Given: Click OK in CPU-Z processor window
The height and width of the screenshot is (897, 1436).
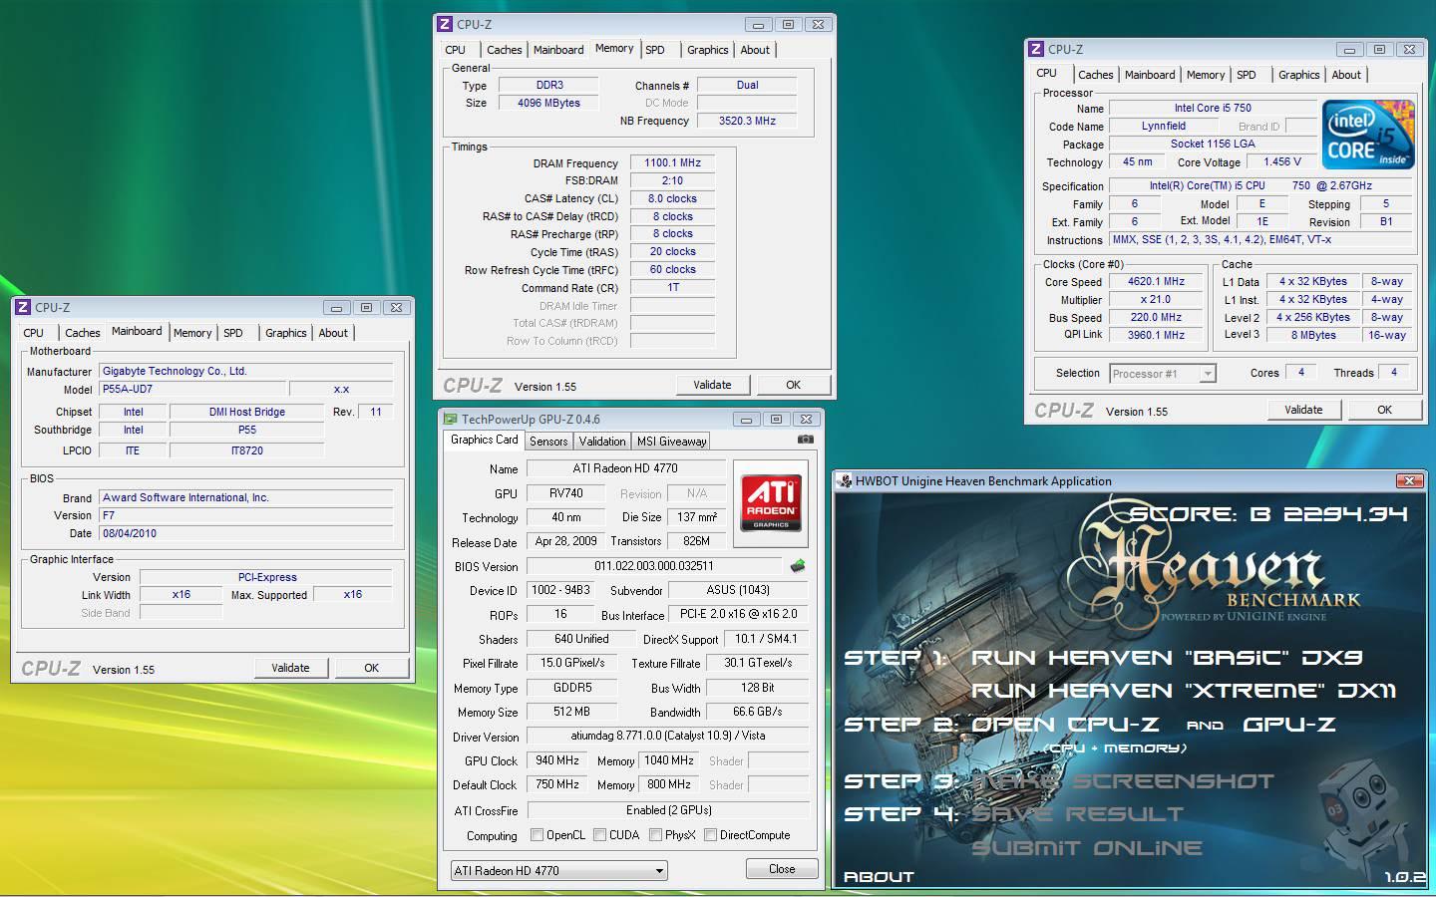Looking at the screenshot, I should point(1384,410).
